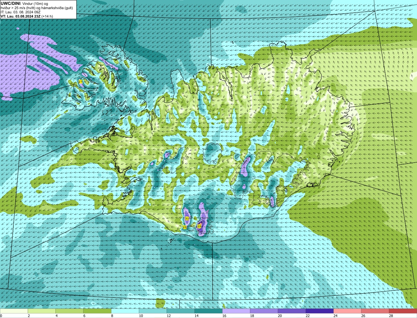Click the legend scale number 16
The height and width of the screenshot is (318, 417).
click(224, 316)
